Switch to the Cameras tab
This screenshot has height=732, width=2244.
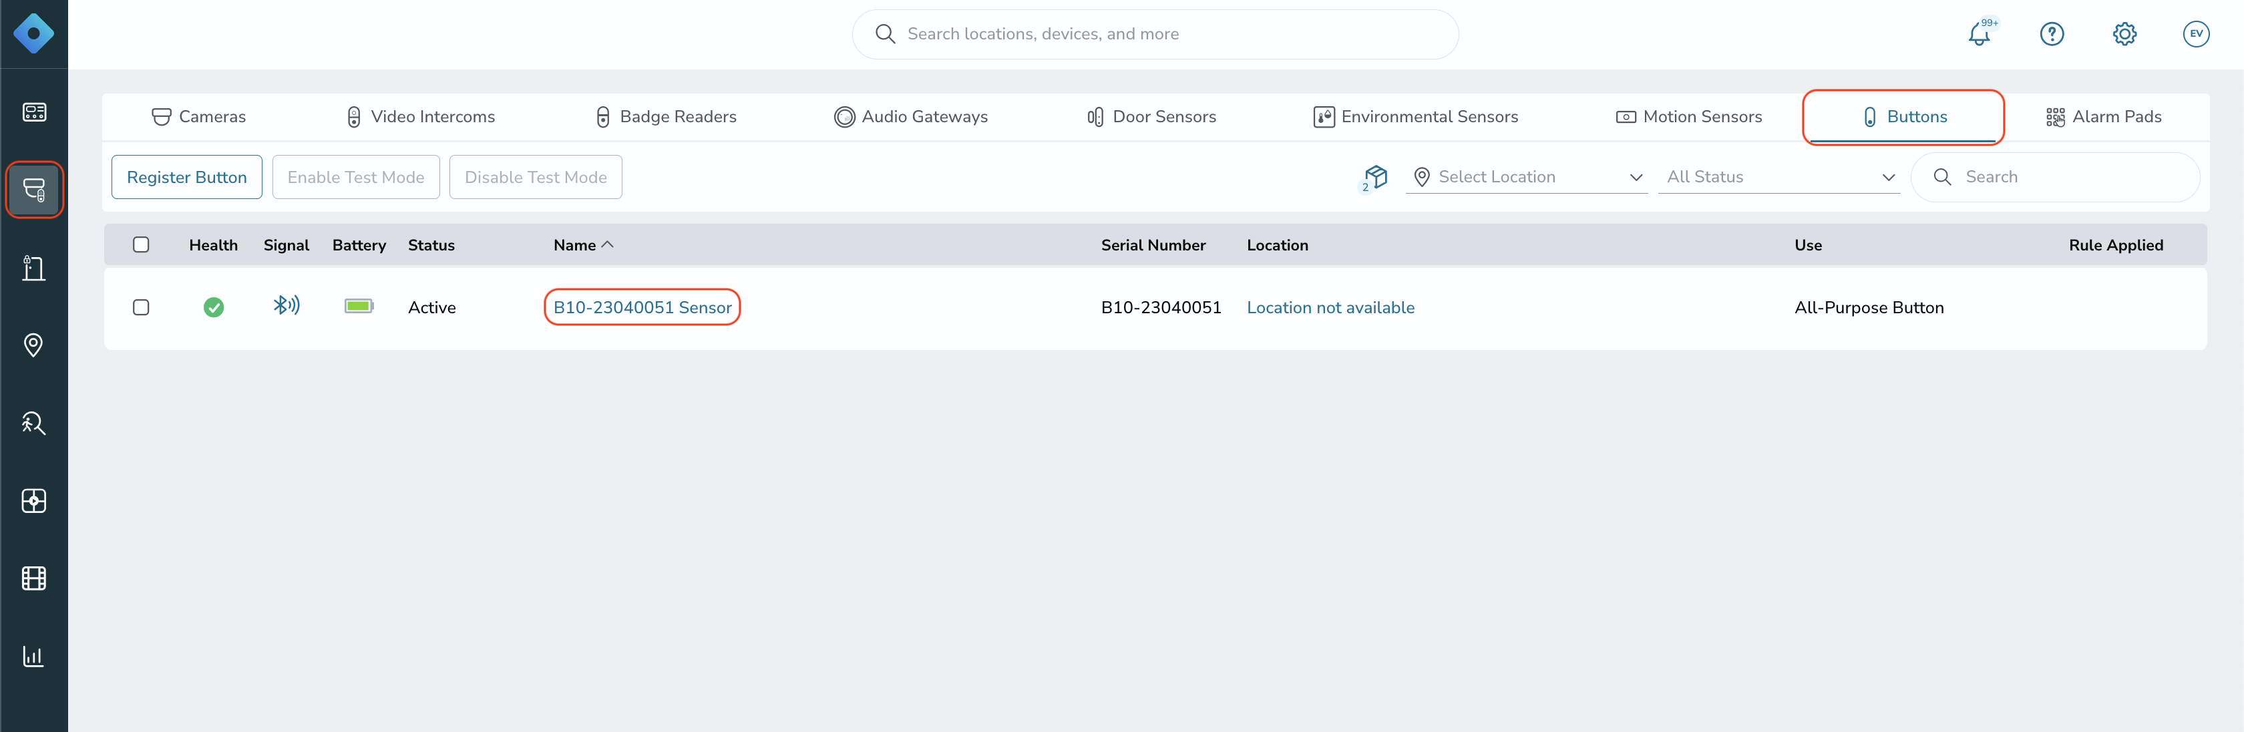(x=198, y=117)
